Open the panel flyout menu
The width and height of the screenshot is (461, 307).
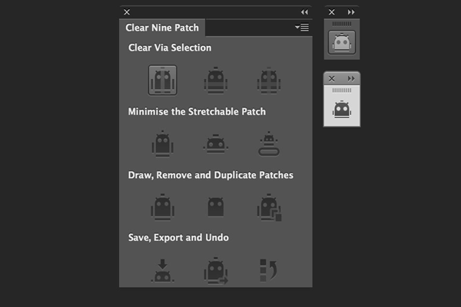(x=302, y=28)
